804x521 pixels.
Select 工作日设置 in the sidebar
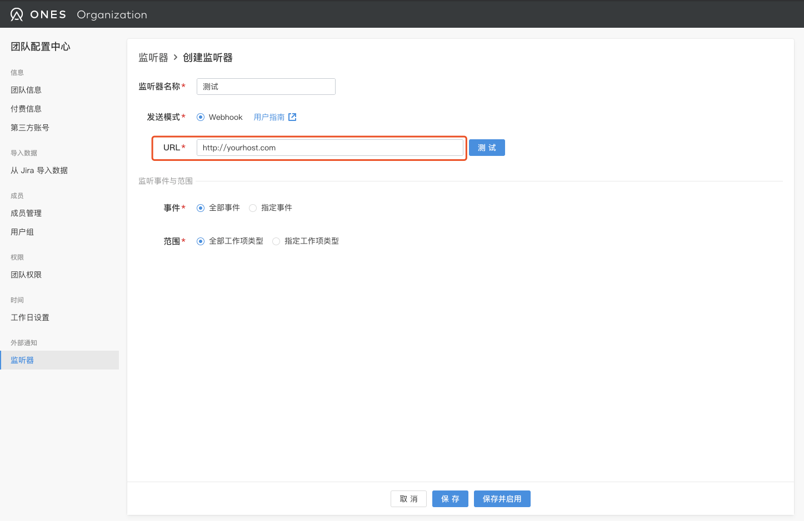(x=30, y=317)
